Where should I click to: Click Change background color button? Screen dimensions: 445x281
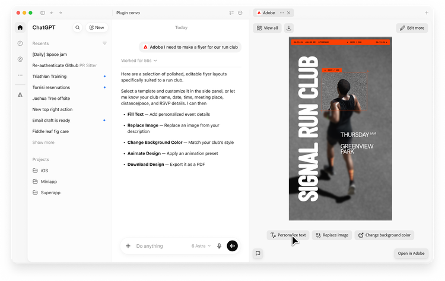click(x=384, y=235)
